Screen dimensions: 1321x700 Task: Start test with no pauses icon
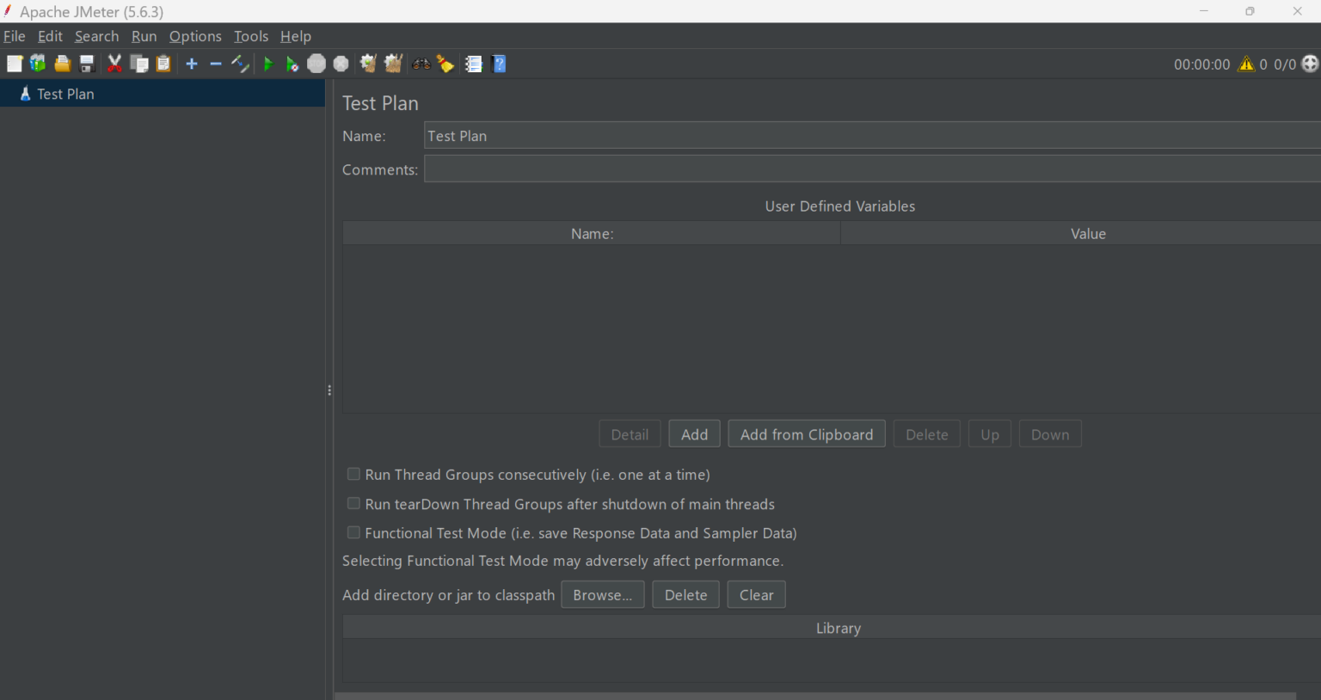click(292, 63)
